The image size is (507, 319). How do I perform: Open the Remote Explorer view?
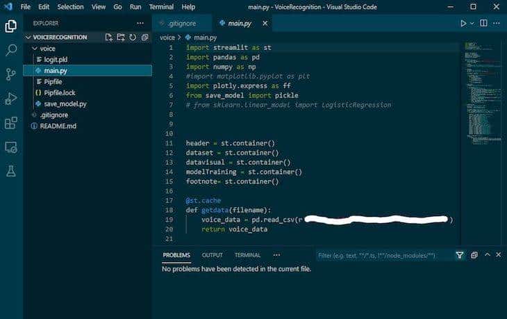11,147
